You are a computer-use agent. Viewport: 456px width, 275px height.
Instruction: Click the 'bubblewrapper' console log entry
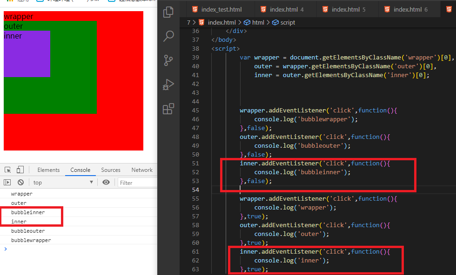(31, 240)
